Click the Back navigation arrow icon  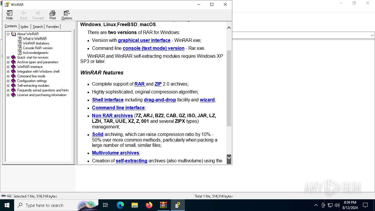click(x=24, y=13)
